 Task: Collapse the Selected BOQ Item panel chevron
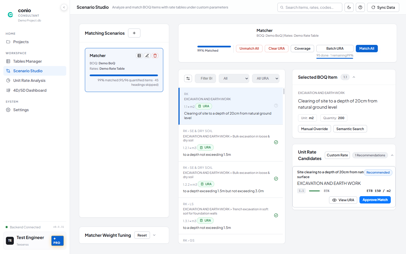(354, 77)
